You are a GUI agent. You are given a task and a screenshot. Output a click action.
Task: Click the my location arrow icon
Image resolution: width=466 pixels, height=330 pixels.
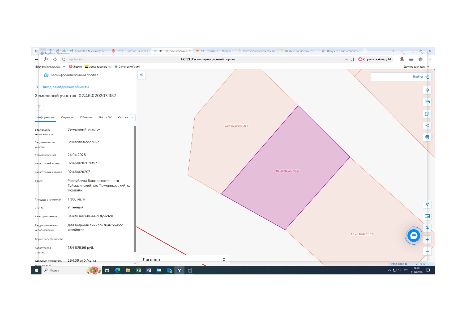pos(427,204)
